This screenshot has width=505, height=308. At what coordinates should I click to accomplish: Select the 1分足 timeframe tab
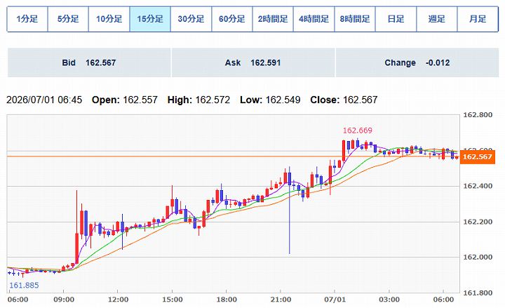[x=27, y=19]
